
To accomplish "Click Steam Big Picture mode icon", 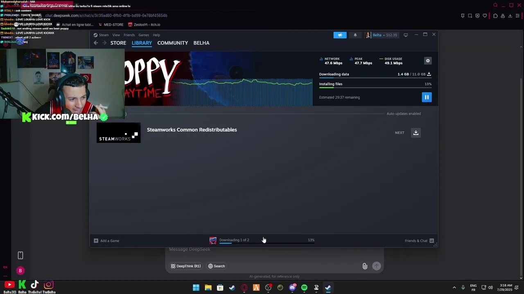I will (x=406, y=35).
